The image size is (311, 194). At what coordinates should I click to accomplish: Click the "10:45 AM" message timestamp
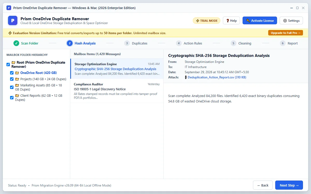[154, 64]
